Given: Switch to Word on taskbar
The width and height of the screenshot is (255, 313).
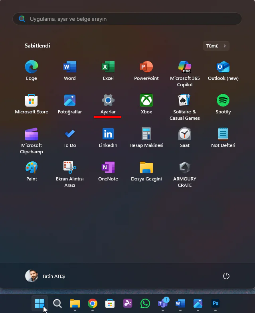Looking at the screenshot, I should coord(180,303).
